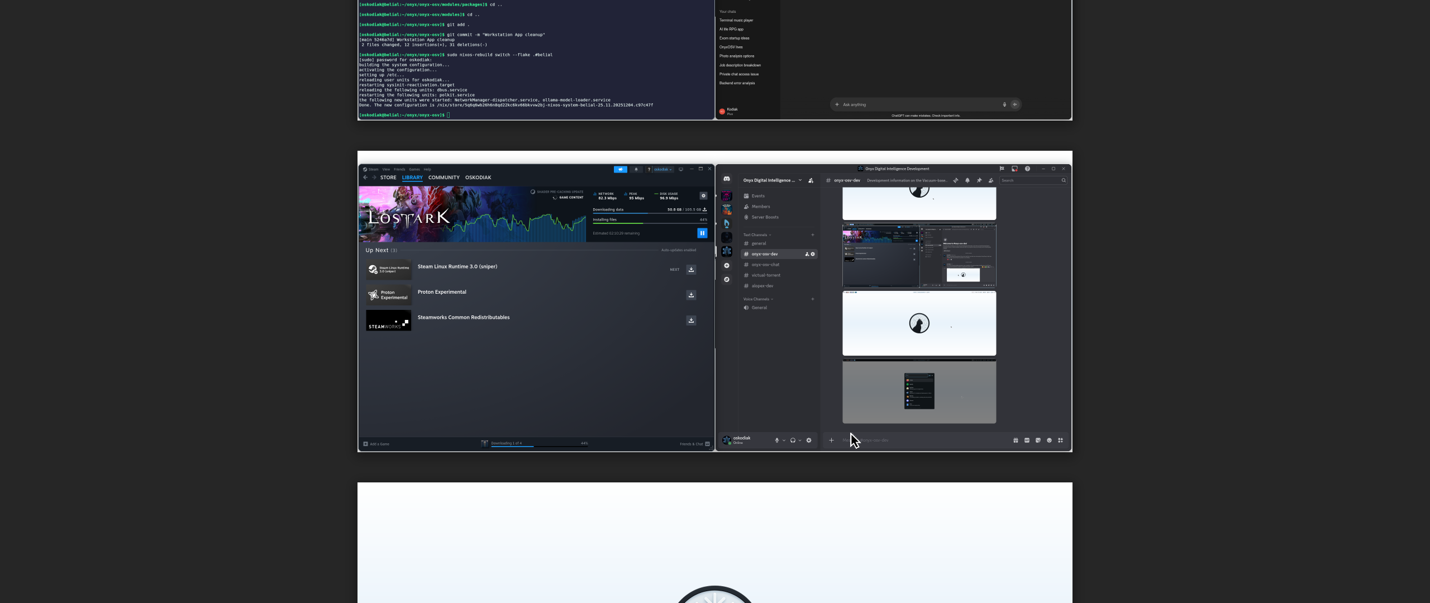Image resolution: width=1430 pixels, height=603 pixels.
Task: Click the Message #onyx-osv-dev input field
Action: click(922, 441)
